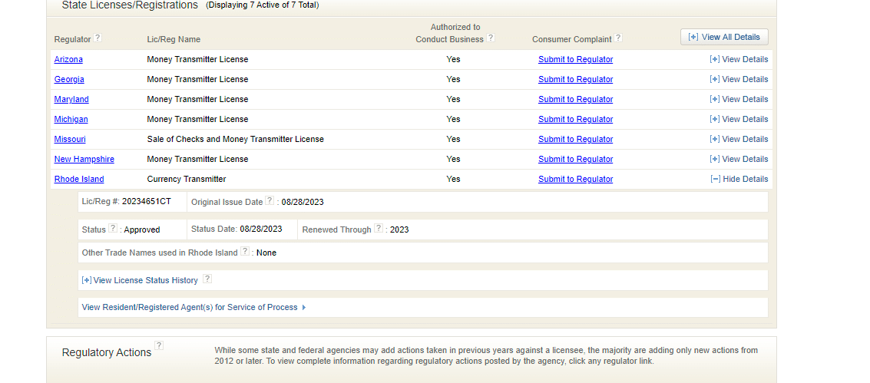
Task: Click help icon next to Status label
Action: coord(113,228)
